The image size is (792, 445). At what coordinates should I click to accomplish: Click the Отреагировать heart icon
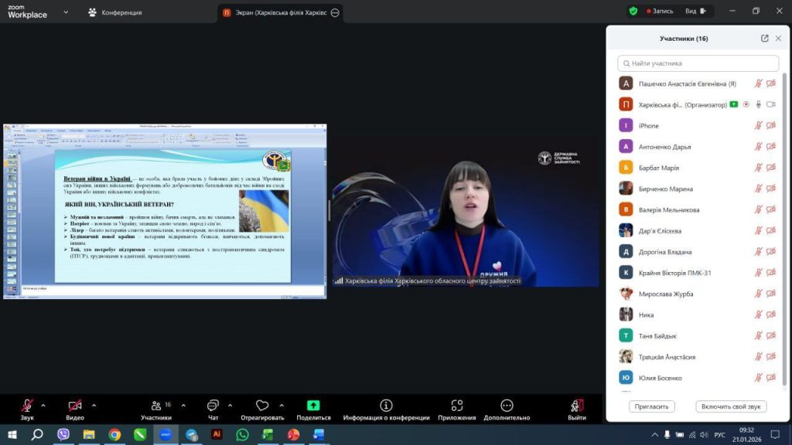(x=262, y=406)
